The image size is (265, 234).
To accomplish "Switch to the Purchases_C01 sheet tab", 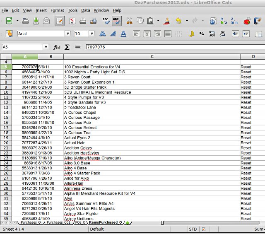I will (x=58, y=222).
